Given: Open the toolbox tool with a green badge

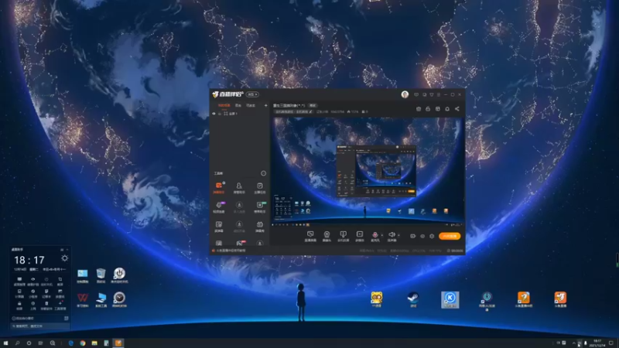Looking at the screenshot, I should tap(260, 206).
